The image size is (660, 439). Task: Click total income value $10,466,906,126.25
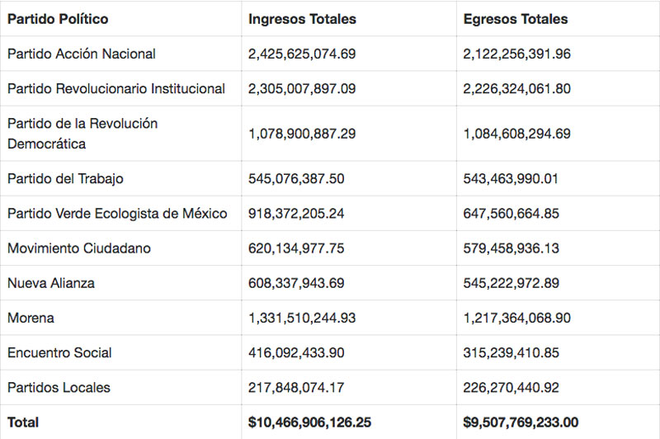click(309, 422)
